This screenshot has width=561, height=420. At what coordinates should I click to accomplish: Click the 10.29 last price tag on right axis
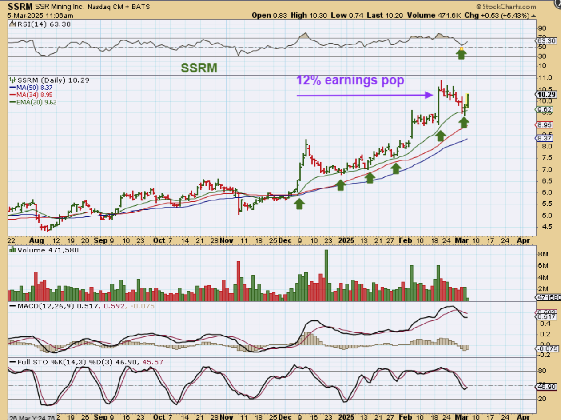[545, 95]
